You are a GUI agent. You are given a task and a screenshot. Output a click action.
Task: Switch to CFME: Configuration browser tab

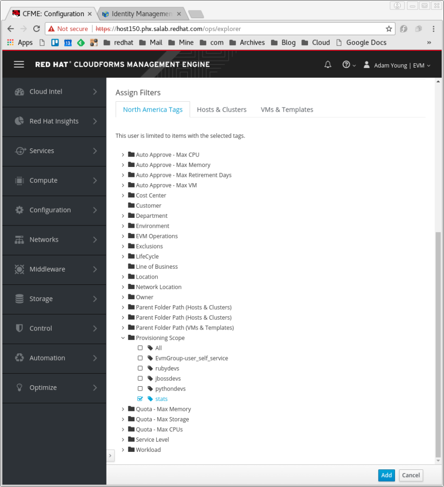[x=52, y=14]
